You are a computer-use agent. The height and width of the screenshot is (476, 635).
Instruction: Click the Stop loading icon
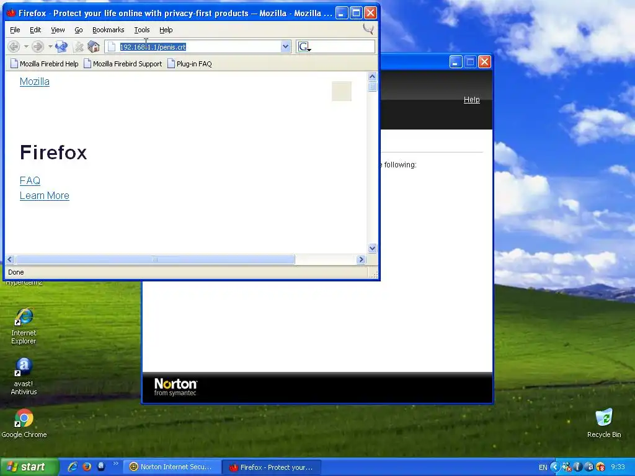[79, 47]
